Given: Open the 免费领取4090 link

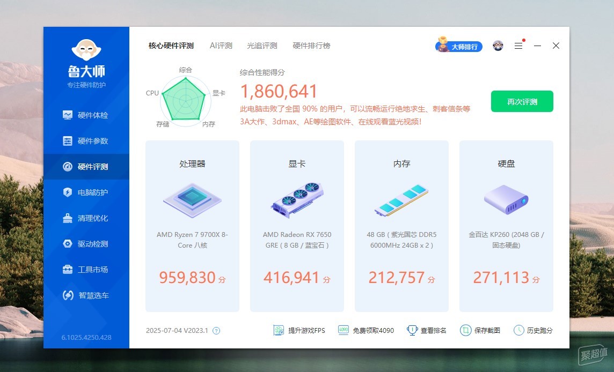Looking at the screenshot, I should (373, 331).
